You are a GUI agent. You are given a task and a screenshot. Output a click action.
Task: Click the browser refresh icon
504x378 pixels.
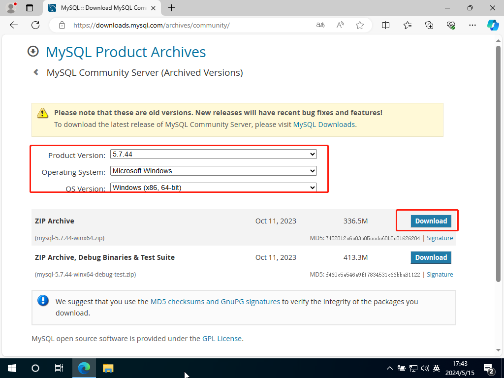[x=35, y=25]
